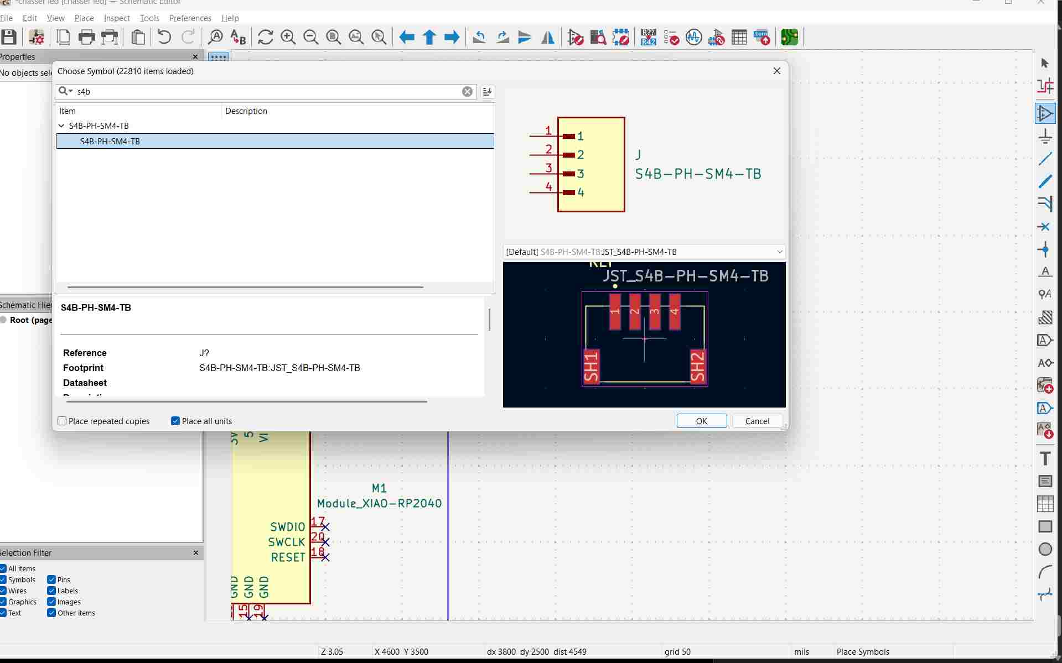This screenshot has width=1062, height=663.
Task: Click the symbol search input field
Action: click(x=266, y=92)
